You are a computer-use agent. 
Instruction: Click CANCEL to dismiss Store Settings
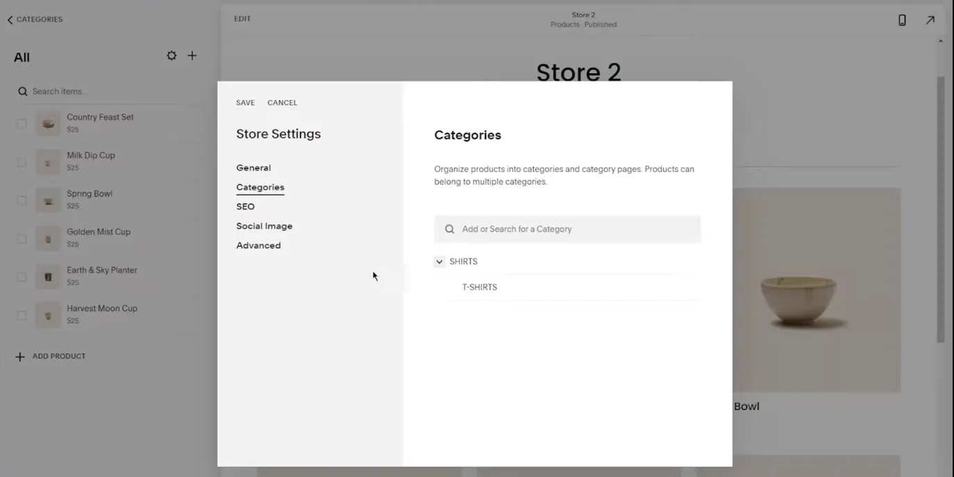point(282,103)
